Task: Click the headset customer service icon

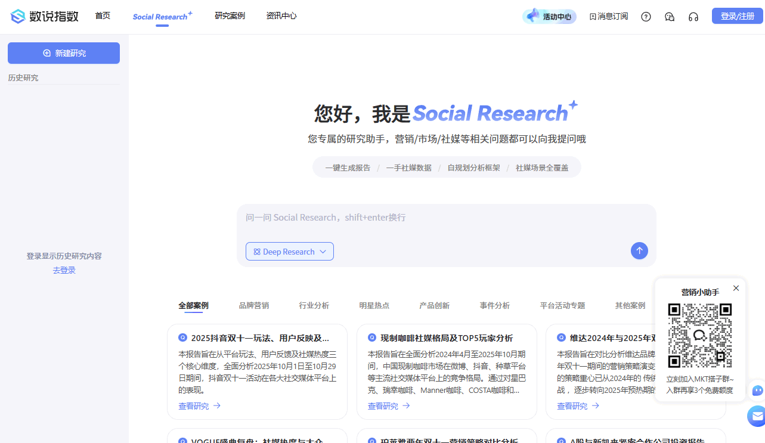Action: [x=693, y=17]
